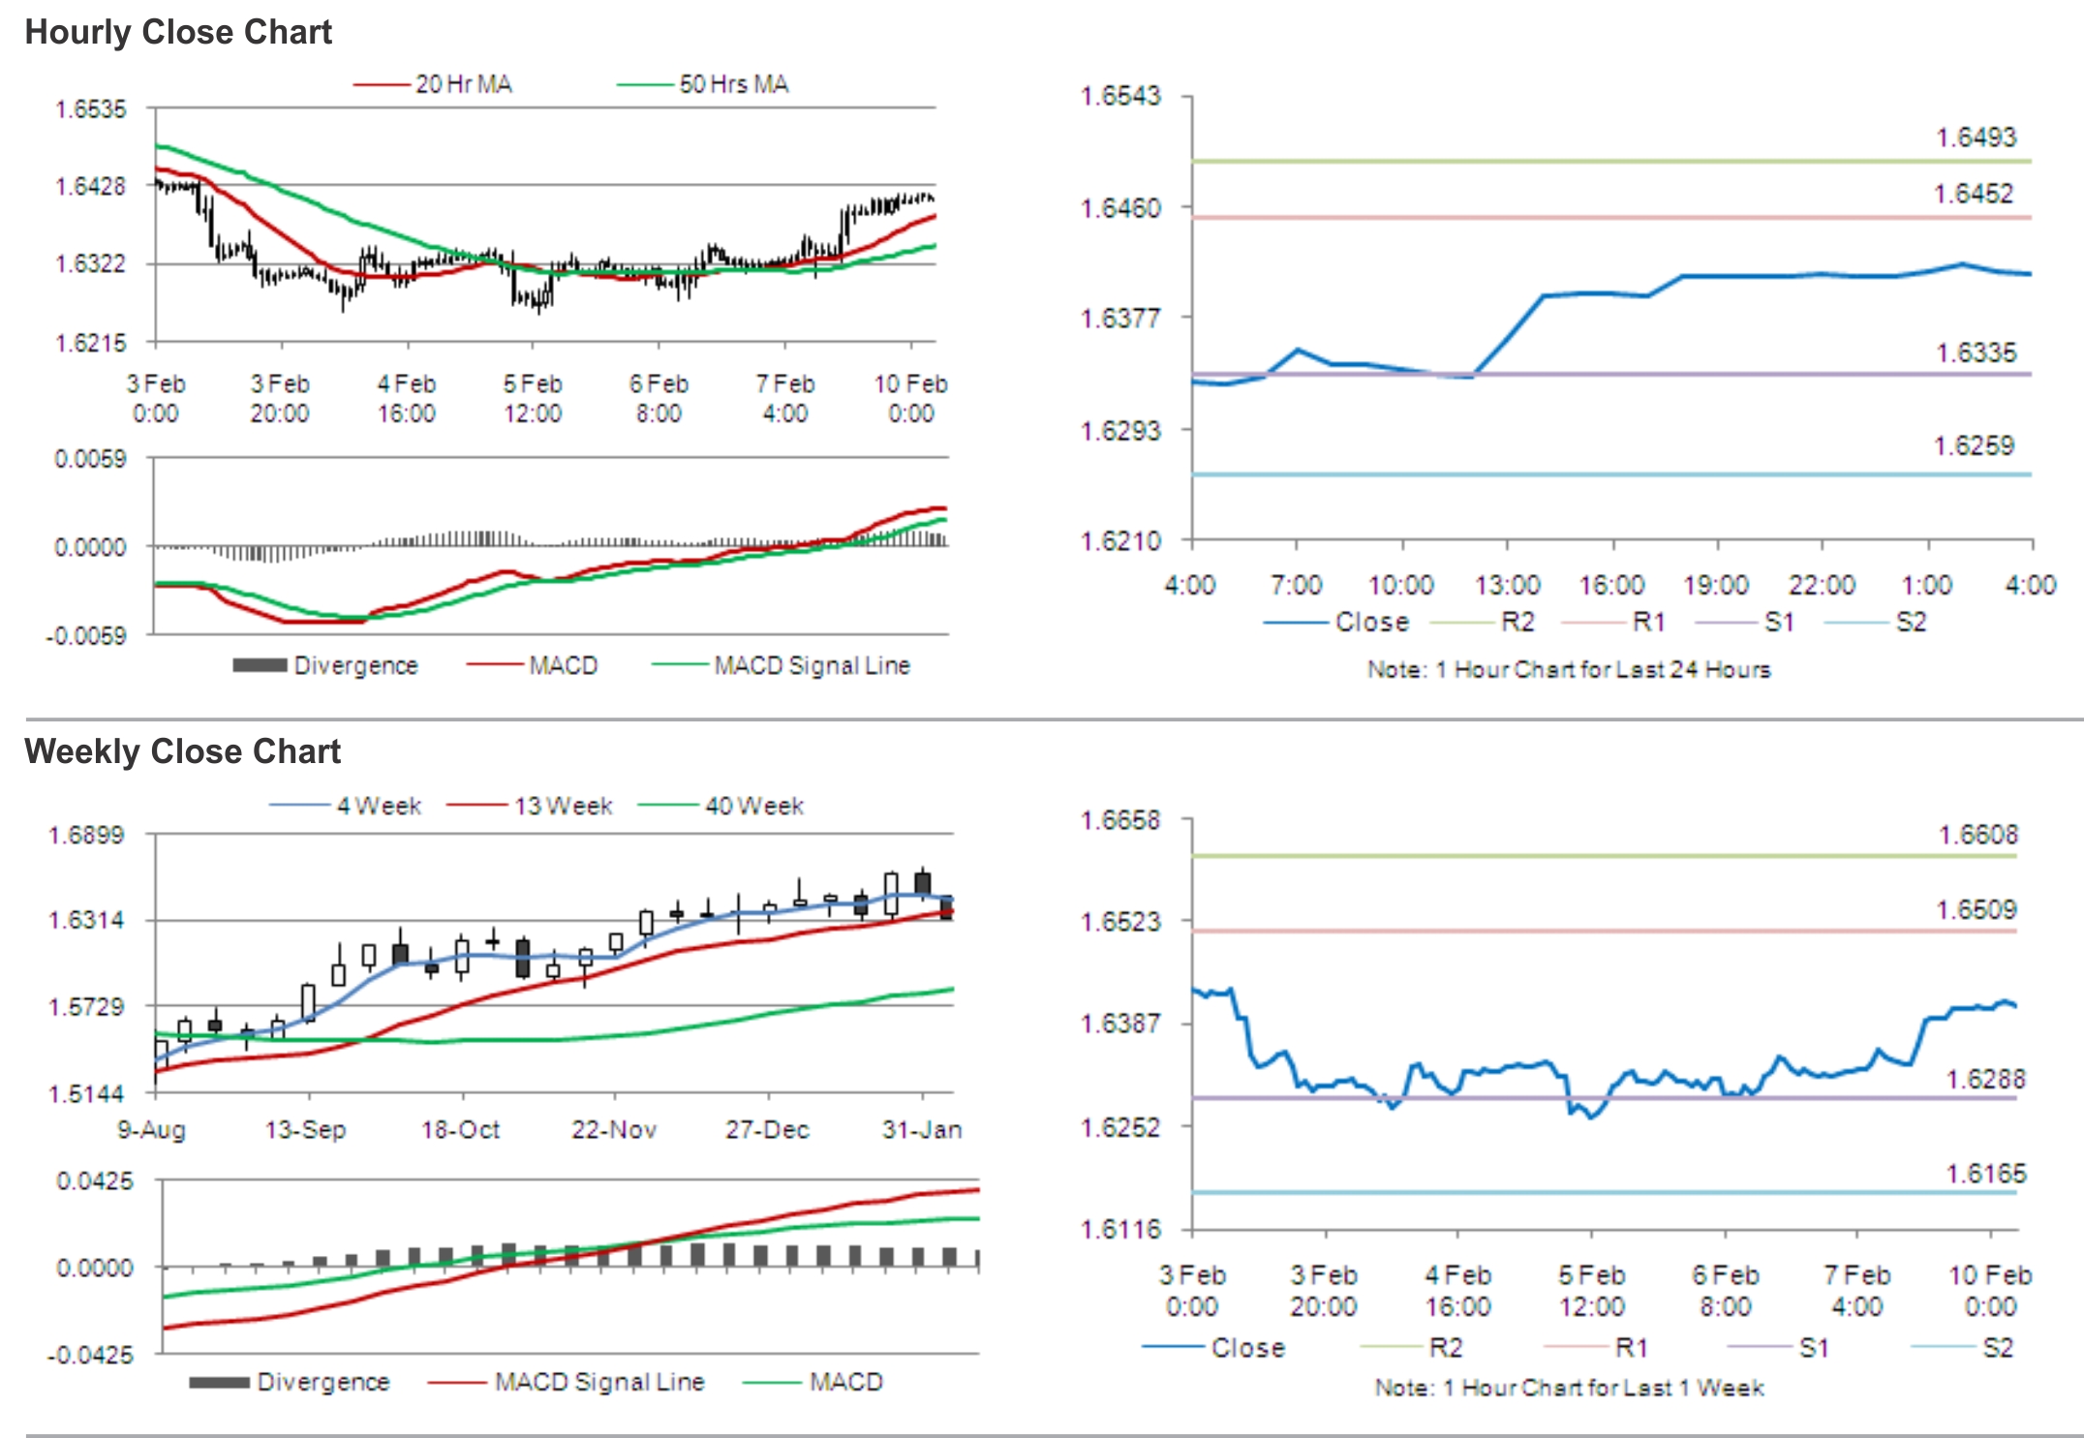The width and height of the screenshot is (2084, 1438).
Task: Click the 9-Aug date label
Action: pyautogui.click(x=152, y=1130)
